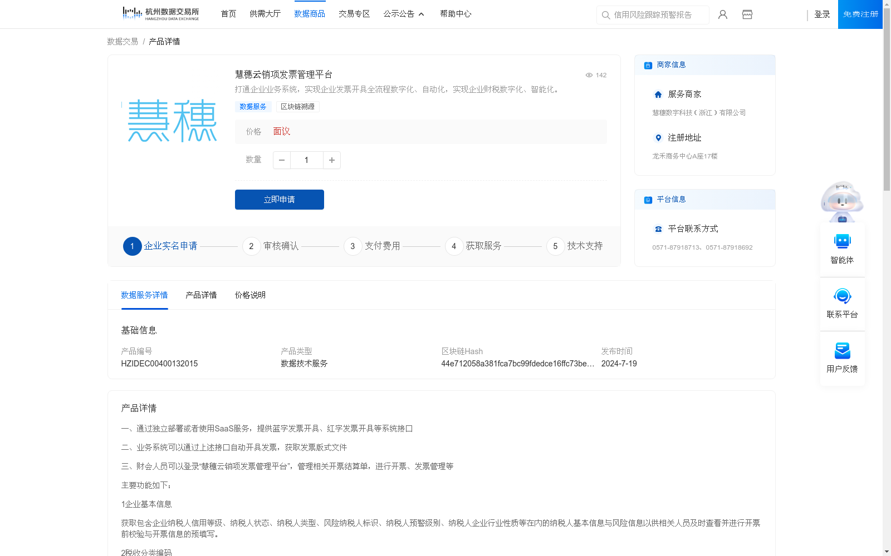891x556 pixels.
Task: Click the 立即申请 button
Action: 280,200
